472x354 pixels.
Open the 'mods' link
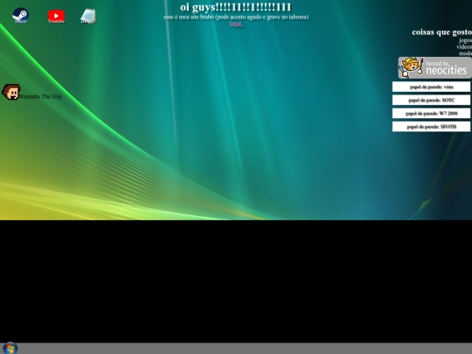[x=465, y=53]
